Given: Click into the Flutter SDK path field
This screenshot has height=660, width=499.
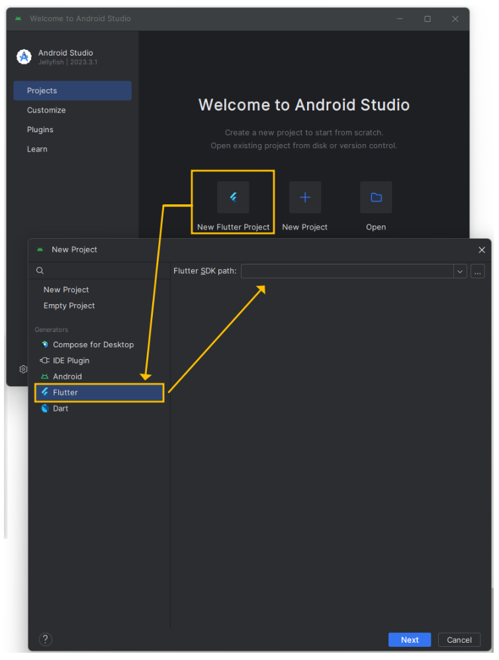Looking at the screenshot, I should click(x=347, y=272).
